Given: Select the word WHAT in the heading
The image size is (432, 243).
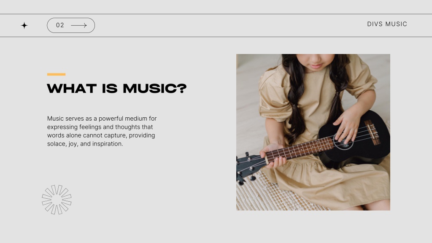Looking at the screenshot, I should [x=72, y=89].
